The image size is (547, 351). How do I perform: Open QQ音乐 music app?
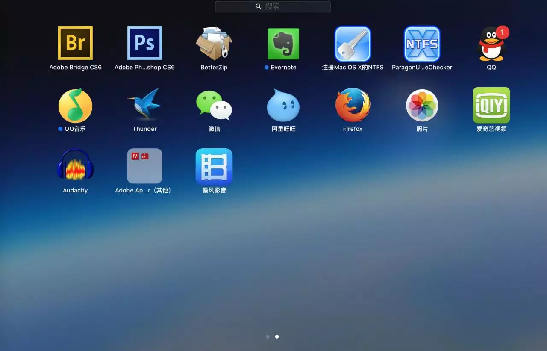pos(75,106)
